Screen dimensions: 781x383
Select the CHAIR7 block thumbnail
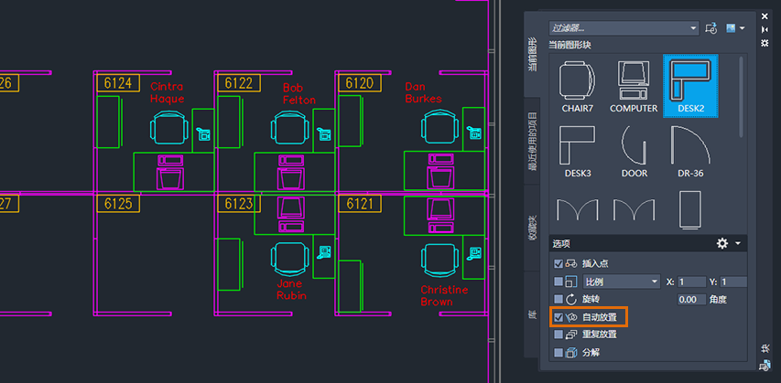(578, 87)
